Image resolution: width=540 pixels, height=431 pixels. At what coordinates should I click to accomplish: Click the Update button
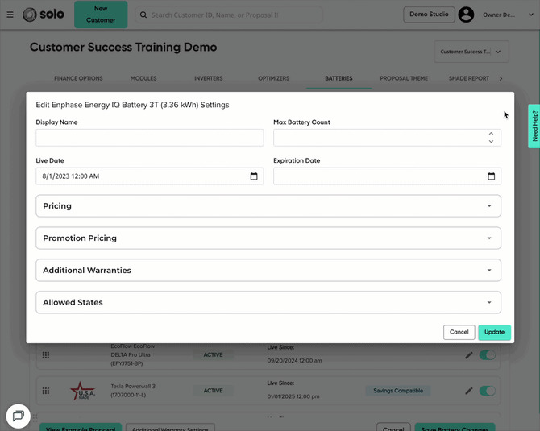(494, 332)
